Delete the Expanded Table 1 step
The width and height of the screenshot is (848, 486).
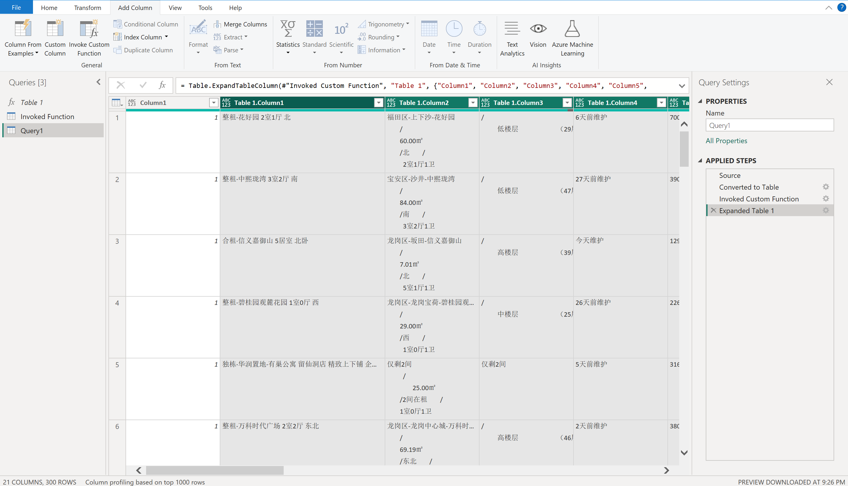tap(713, 211)
